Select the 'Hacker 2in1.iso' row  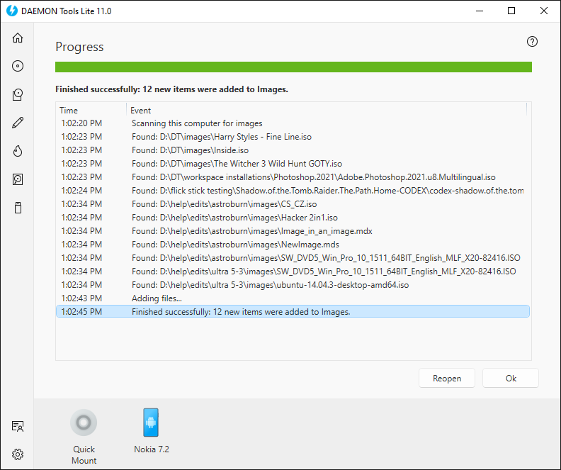coord(293,218)
